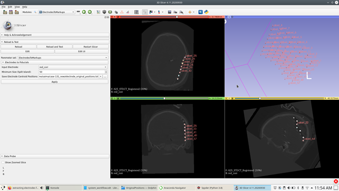Click the Edit button
This screenshot has height=191, width=339.
pos(27,51)
